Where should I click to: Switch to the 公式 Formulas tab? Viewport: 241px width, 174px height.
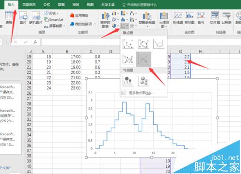point(47,4)
